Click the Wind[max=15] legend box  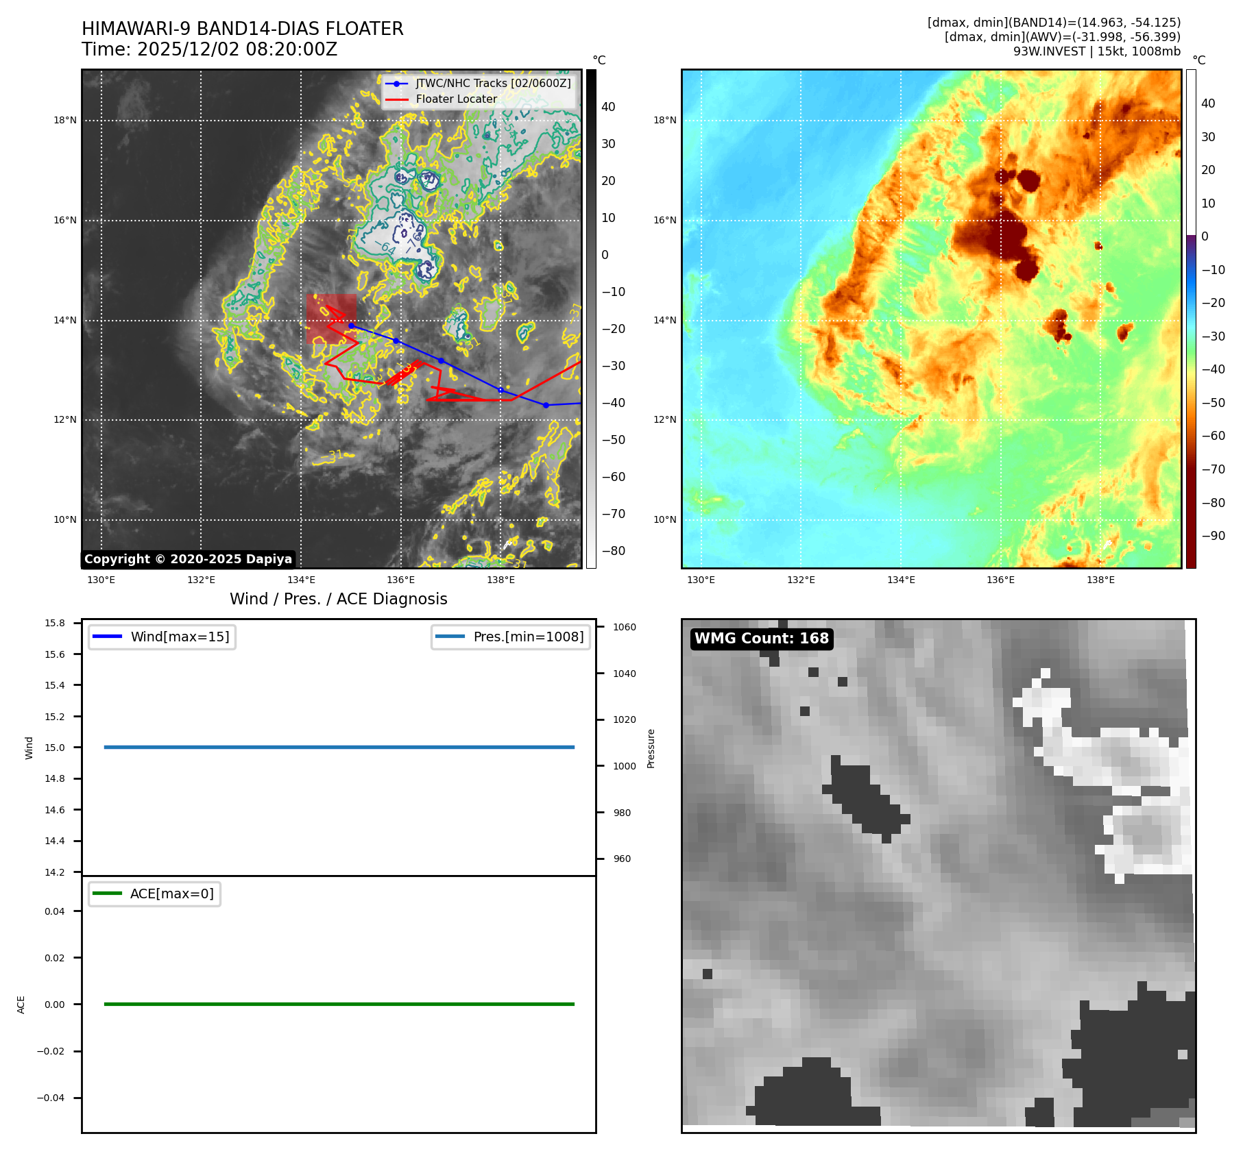coord(162,637)
